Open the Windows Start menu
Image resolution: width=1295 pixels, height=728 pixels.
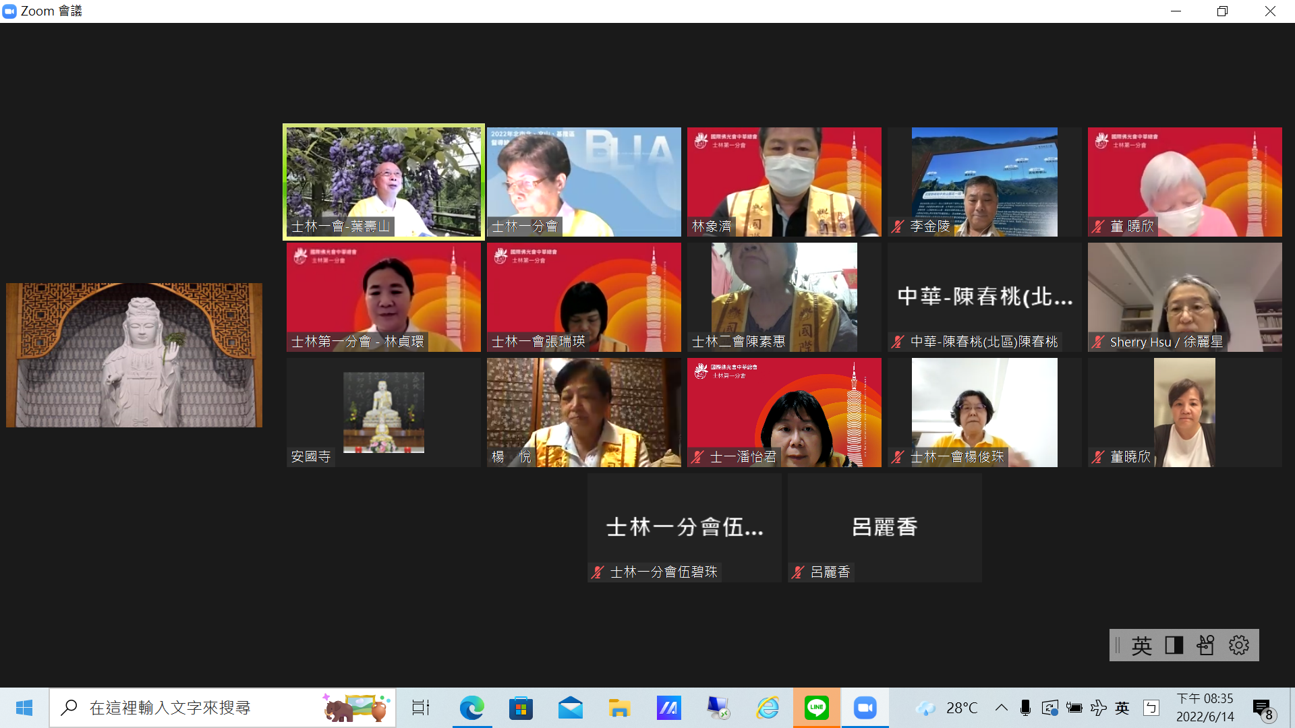click(24, 708)
